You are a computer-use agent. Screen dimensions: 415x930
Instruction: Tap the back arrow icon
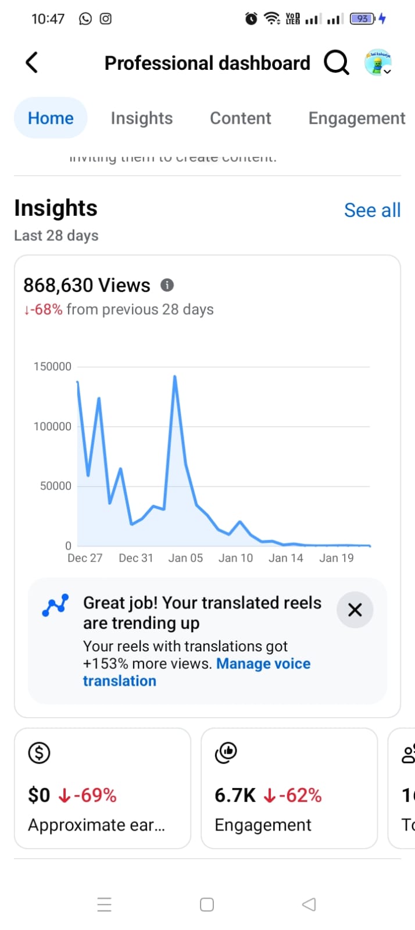[x=32, y=62]
